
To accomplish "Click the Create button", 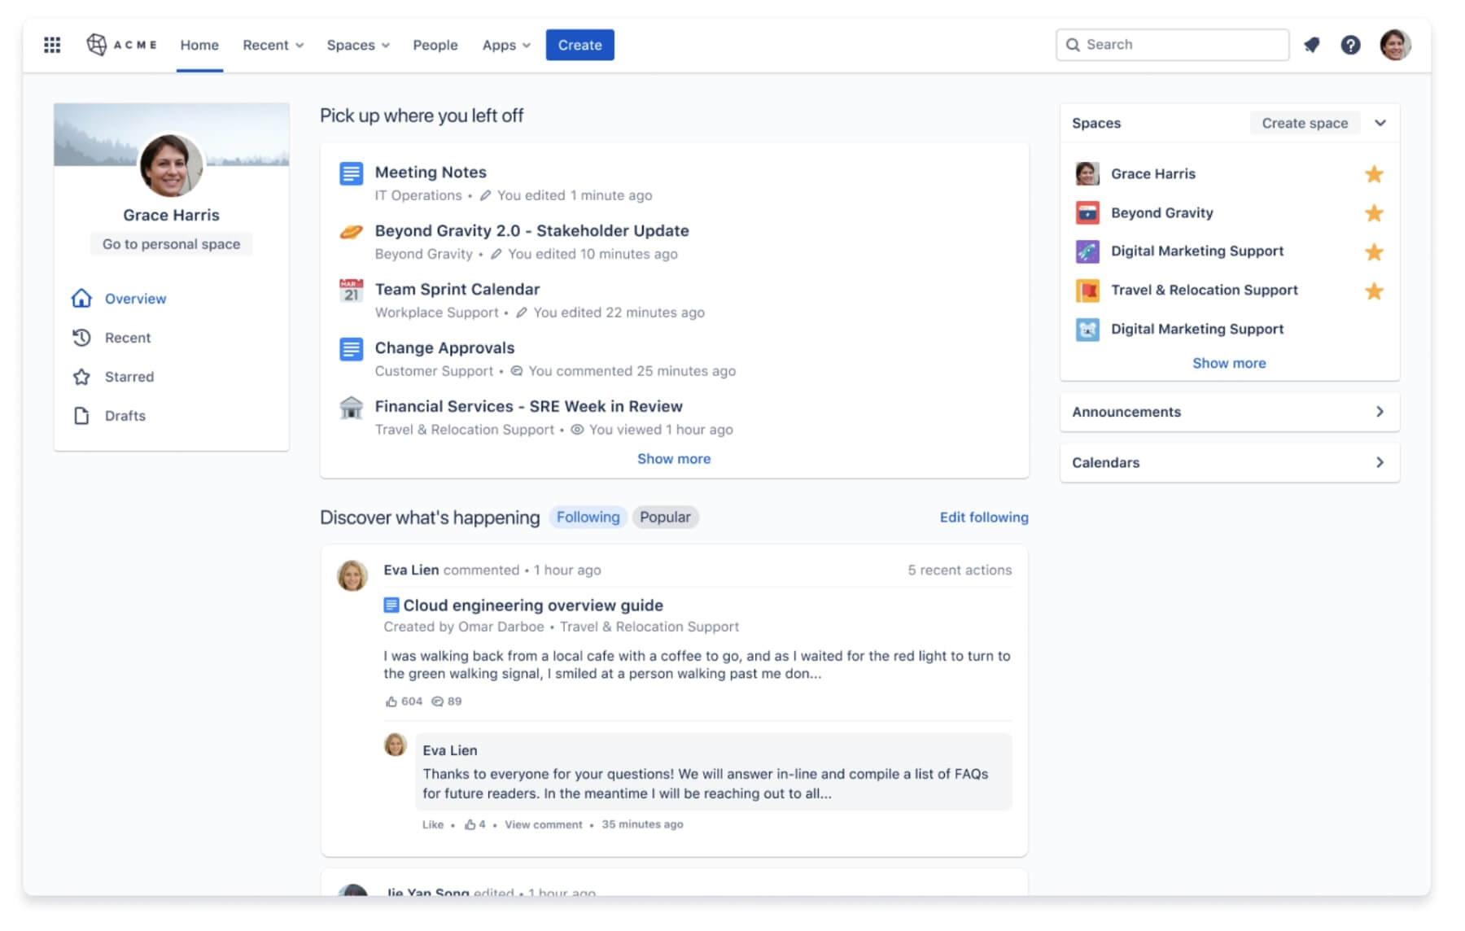I will tap(579, 45).
